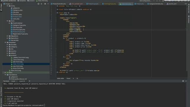190x107 pixels.
Task: Toggle the Project tool window side tab
Action: [1, 7]
